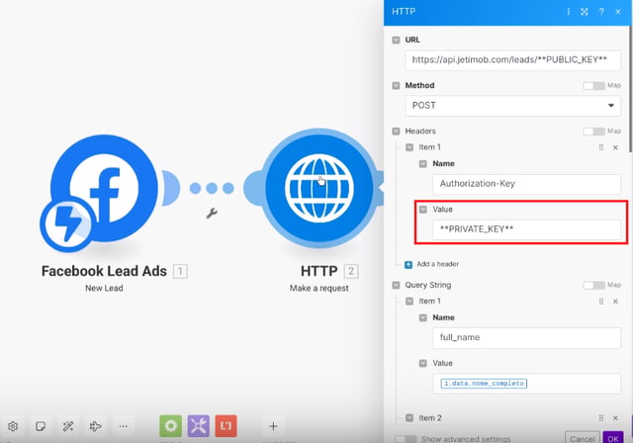Collapse Value field under Query String Item 1
The height and width of the screenshot is (443, 633).
[422, 364]
